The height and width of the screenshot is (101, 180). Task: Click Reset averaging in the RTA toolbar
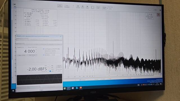(67, 6)
